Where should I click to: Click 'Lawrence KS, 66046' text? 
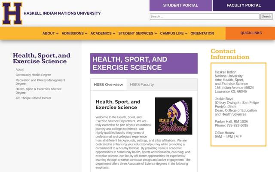[x=231, y=92]
